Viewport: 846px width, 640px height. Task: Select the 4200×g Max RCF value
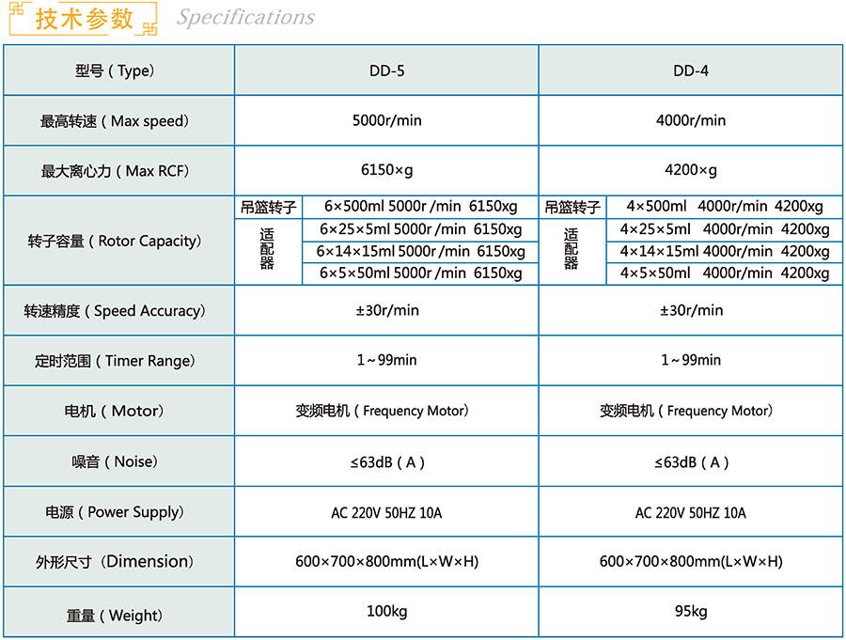pyautogui.click(x=691, y=170)
